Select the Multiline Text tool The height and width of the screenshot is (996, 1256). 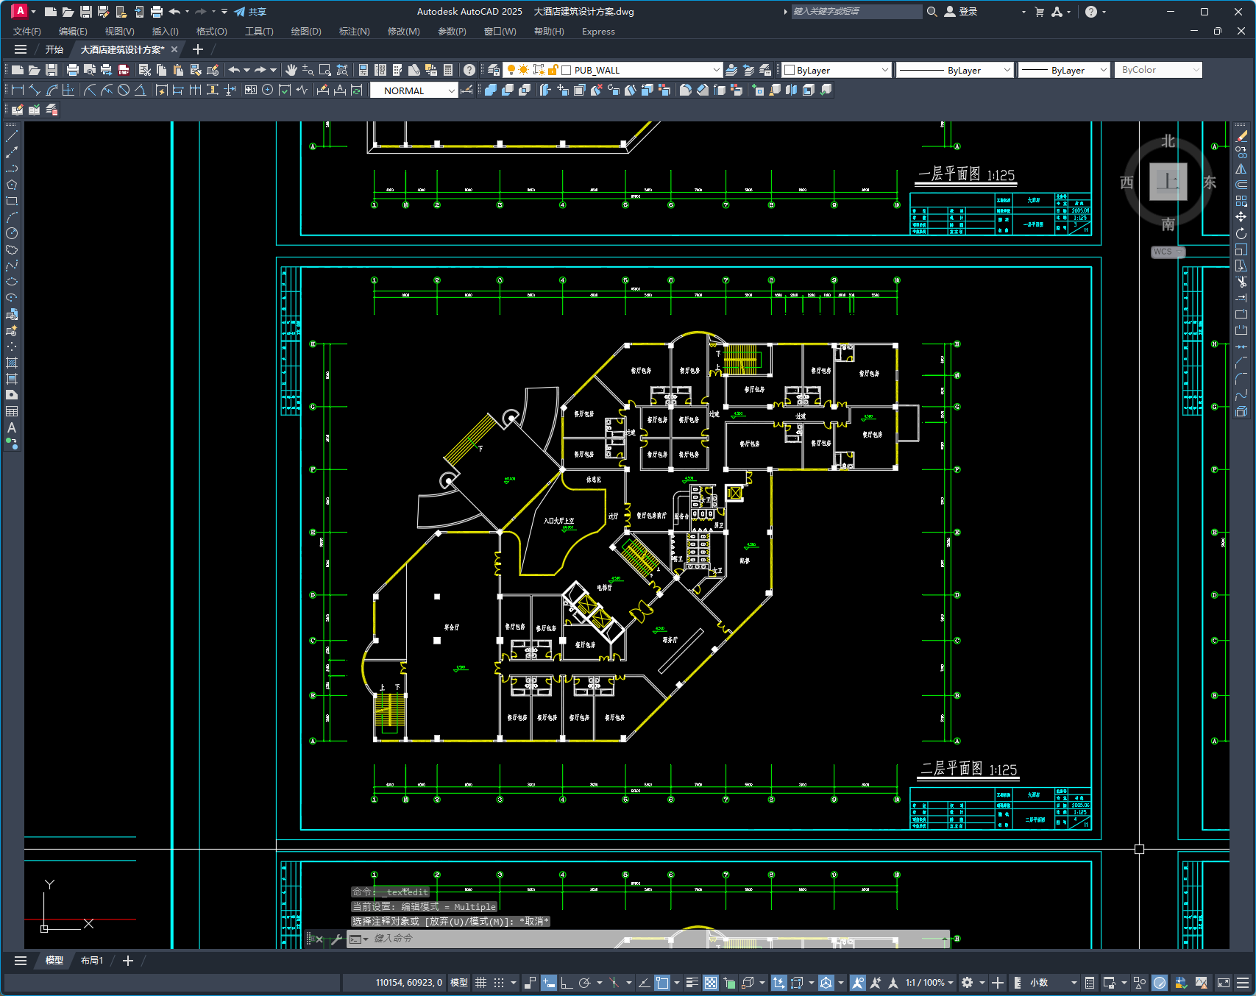click(12, 427)
